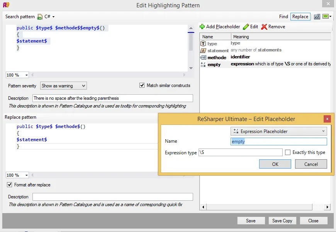Close the Edit Highlighting Pattern window
Screen dimensions: 336x232
tap(328, 3)
